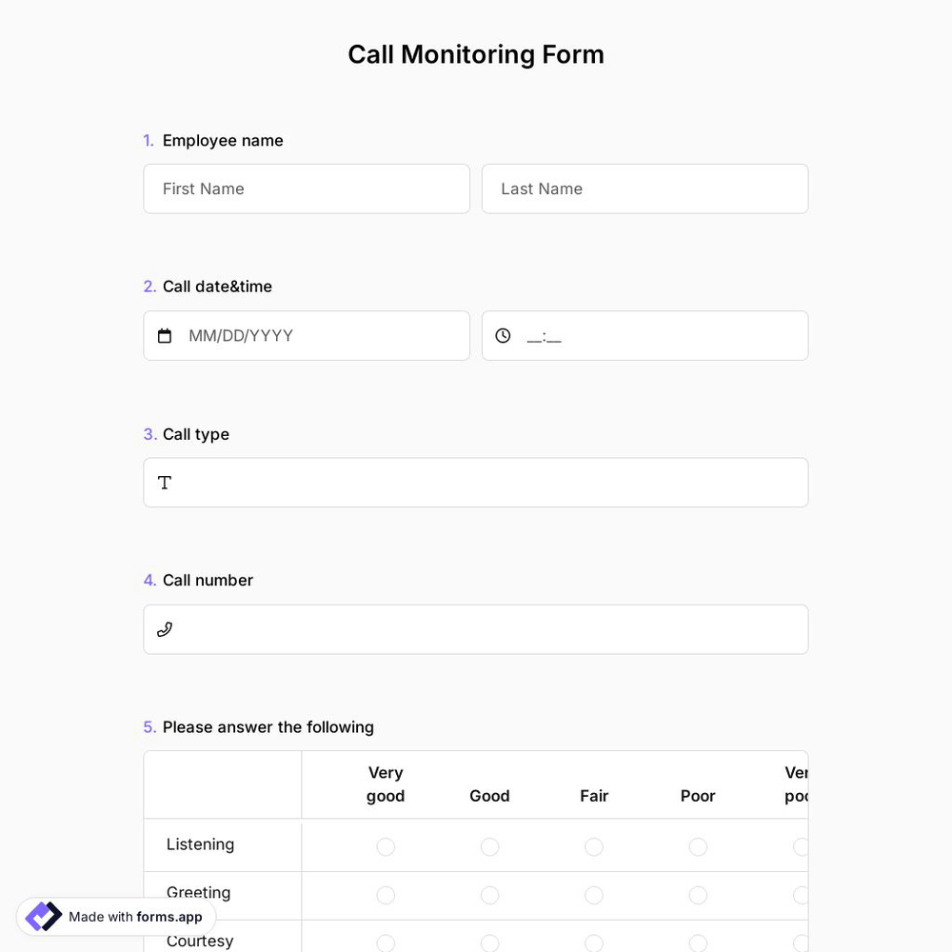
Task: Select Very good rating for Listening
Action: pos(386,846)
